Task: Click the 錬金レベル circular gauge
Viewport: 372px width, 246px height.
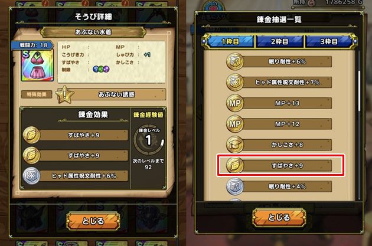Action: [148, 140]
